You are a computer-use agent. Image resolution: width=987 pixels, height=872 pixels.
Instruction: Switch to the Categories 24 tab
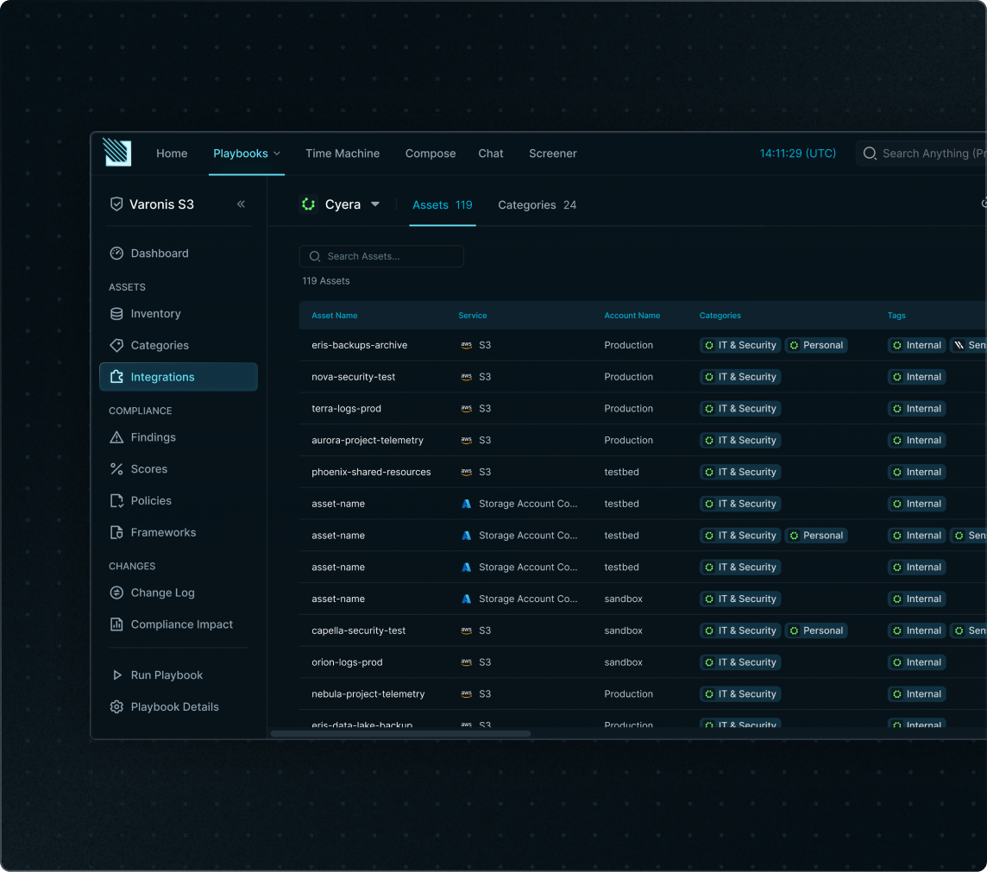click(537, 204)
